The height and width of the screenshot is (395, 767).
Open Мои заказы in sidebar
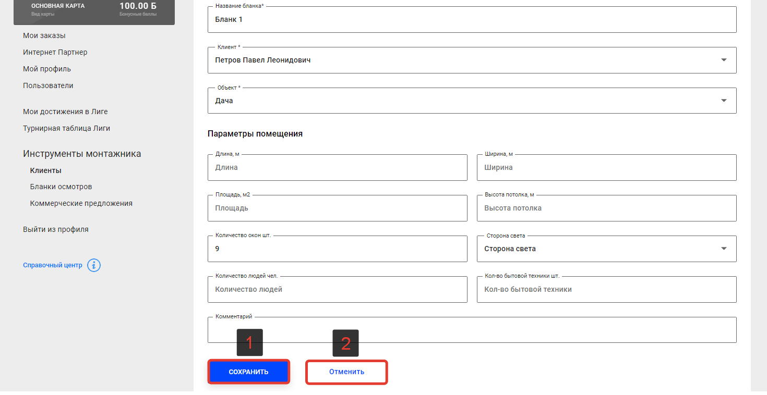pyautogui.click(x=44, y=35)
